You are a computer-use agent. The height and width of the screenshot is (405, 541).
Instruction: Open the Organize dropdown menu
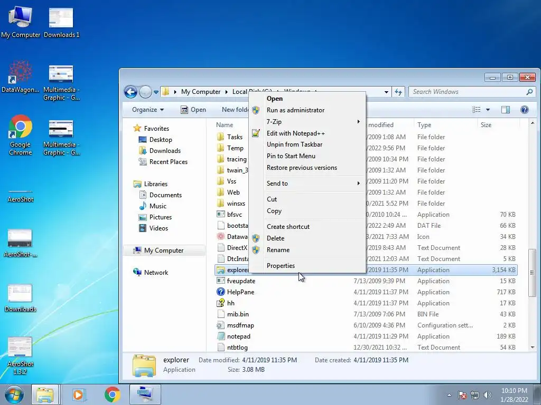point(148,110)
